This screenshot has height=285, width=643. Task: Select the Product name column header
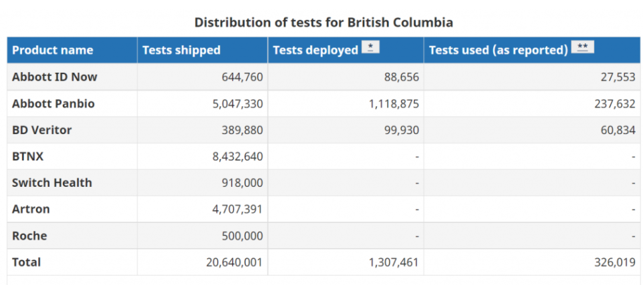point(53,50)
